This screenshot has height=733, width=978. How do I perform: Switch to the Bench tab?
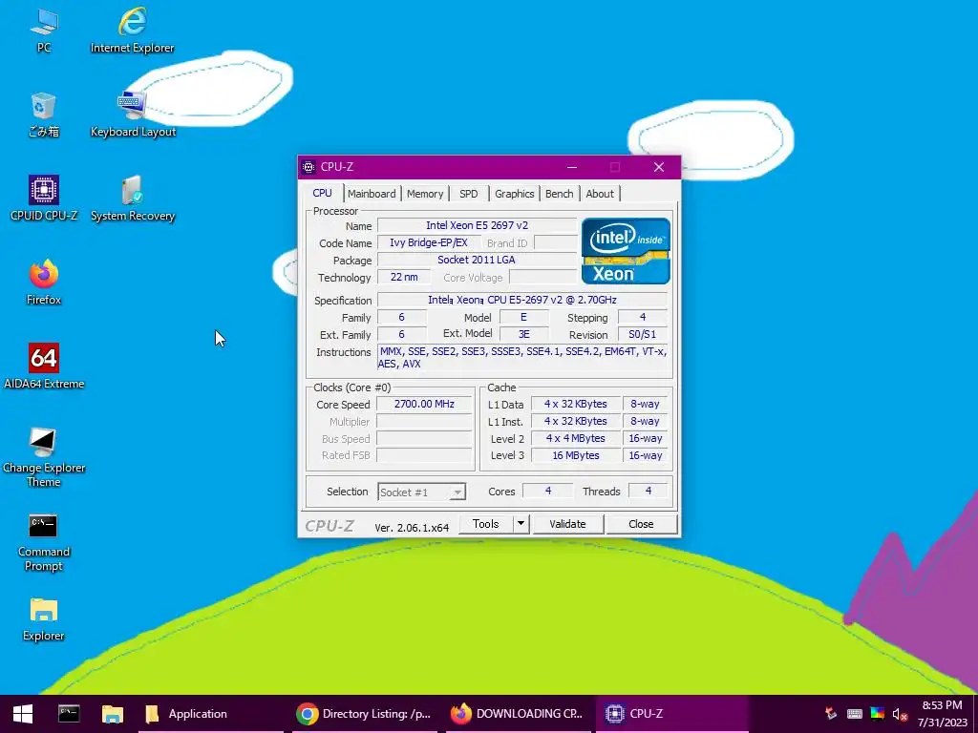point(560,194)
